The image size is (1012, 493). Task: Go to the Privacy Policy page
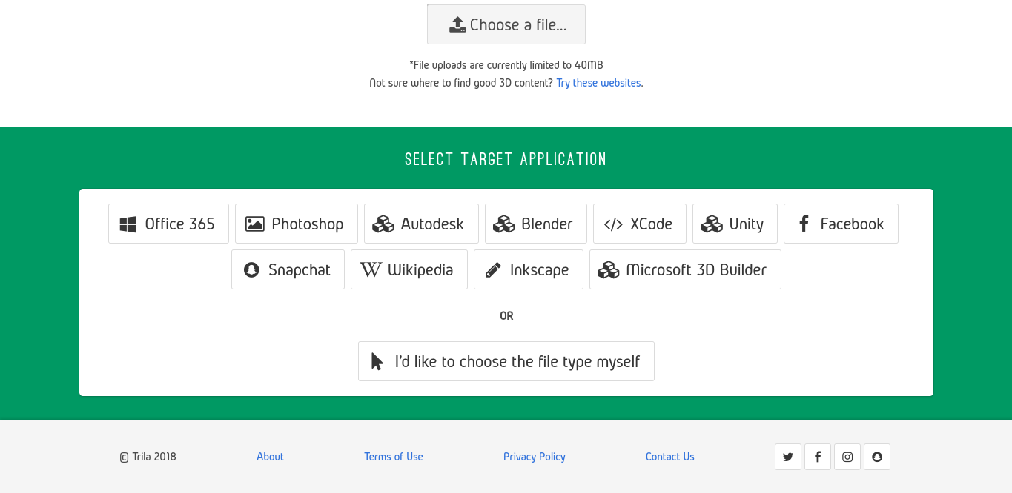535,457
